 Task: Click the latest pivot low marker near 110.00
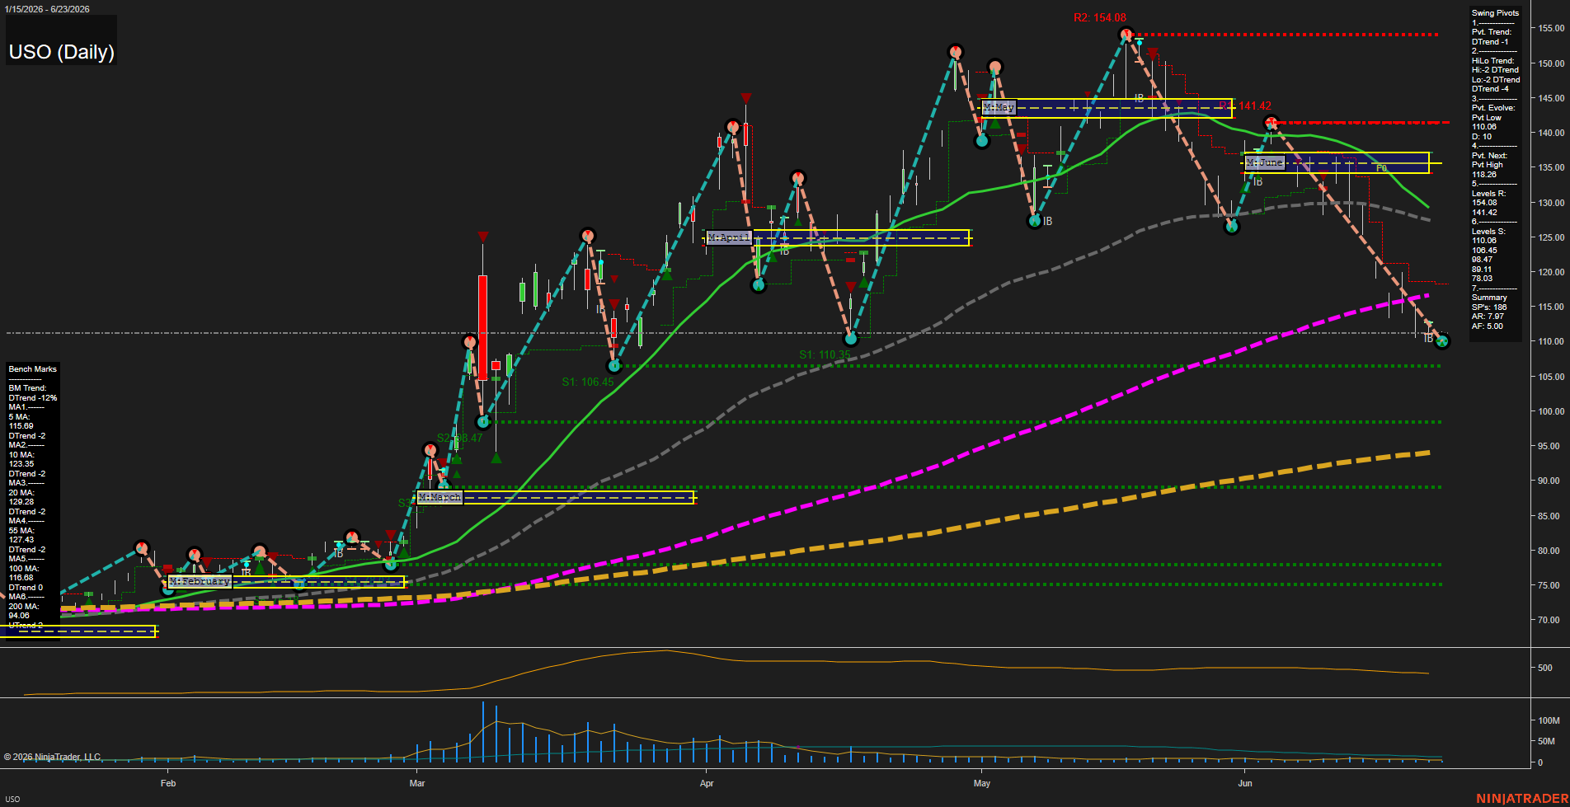tap(1441, 341)
